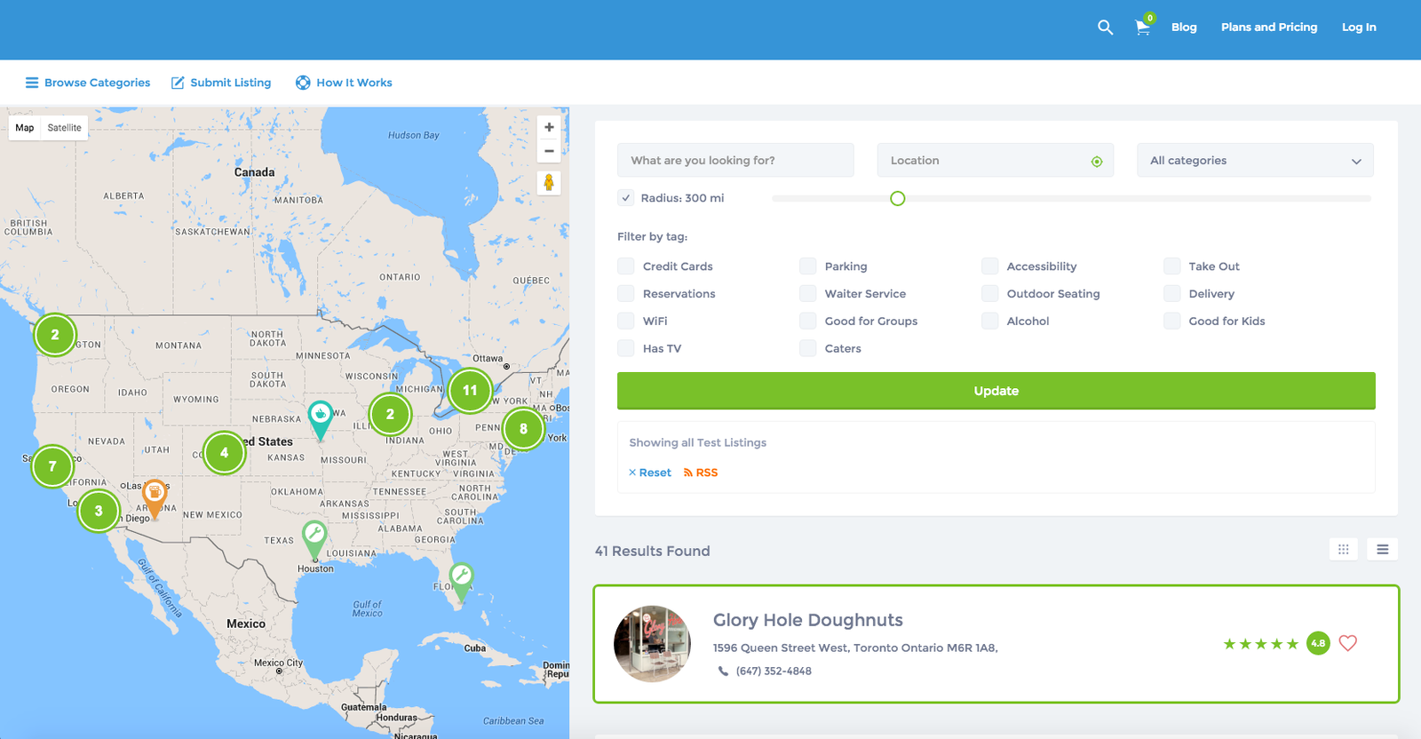The height and width of the screenshot is (739, 1421).
Task: Click the search magnifier icon in header
Action: pyautogui.click(x=1105, y=28)
